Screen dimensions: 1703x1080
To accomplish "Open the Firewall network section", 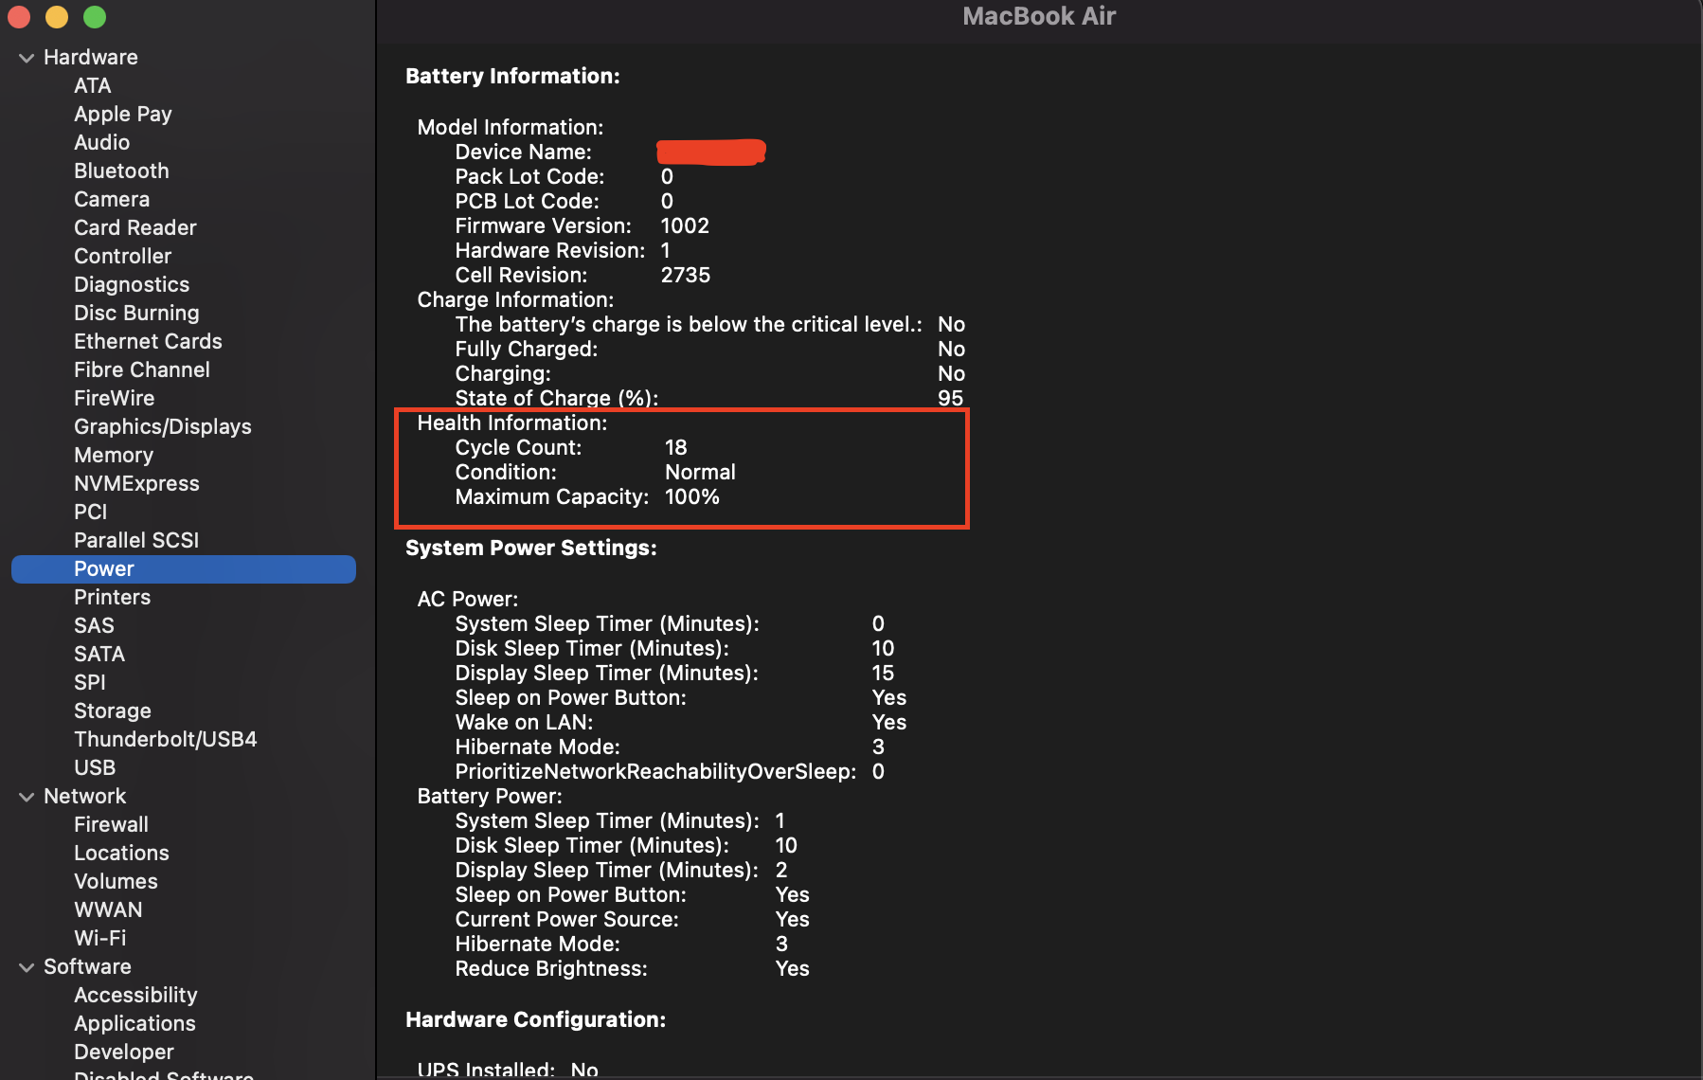I will click(x=111, y=824).
